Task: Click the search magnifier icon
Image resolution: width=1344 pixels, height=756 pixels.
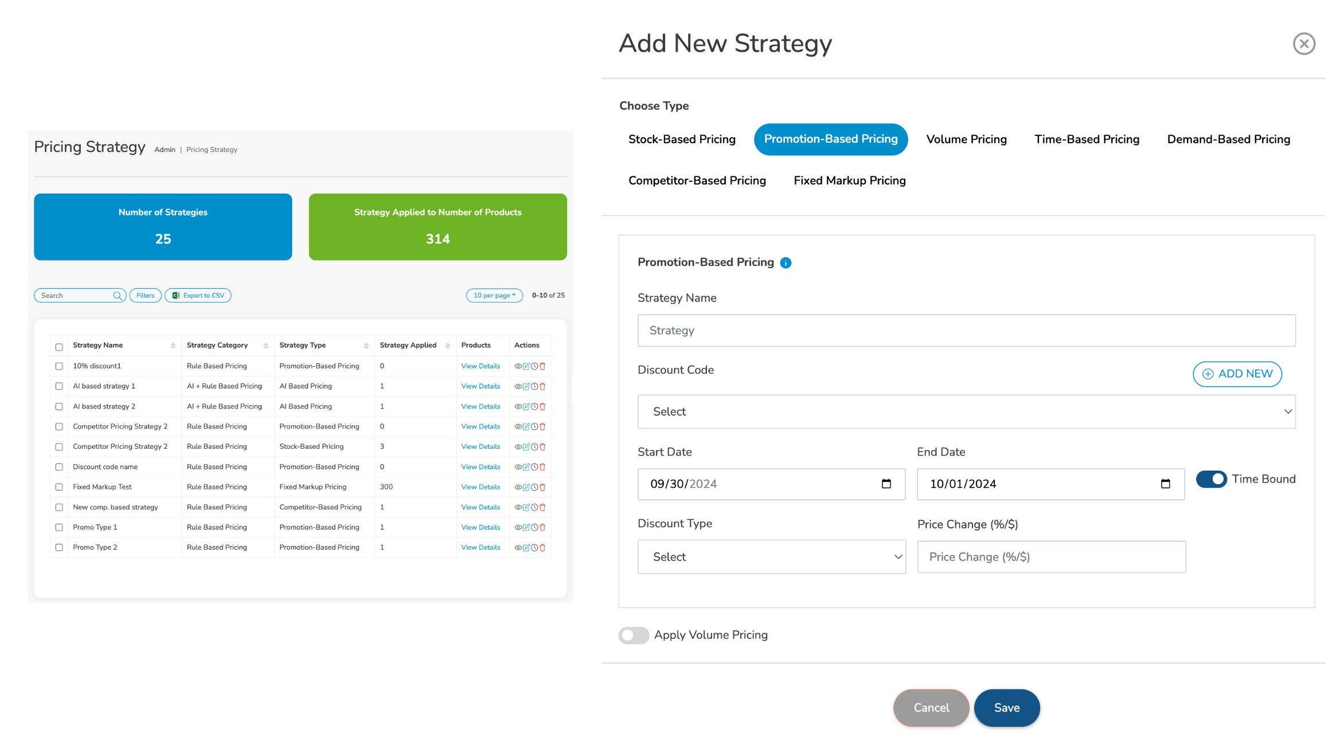Action: (117, 296)
